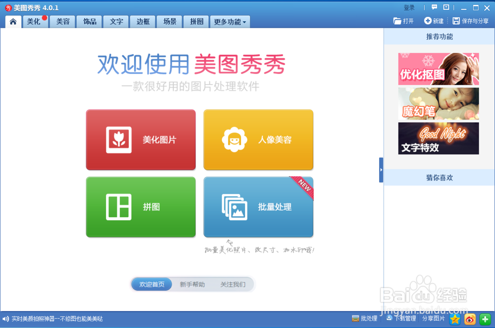Click the yellow 人像美容 tile
This screenshot has height=328, width=495.
pyautogui.click(x=258, y=140)
